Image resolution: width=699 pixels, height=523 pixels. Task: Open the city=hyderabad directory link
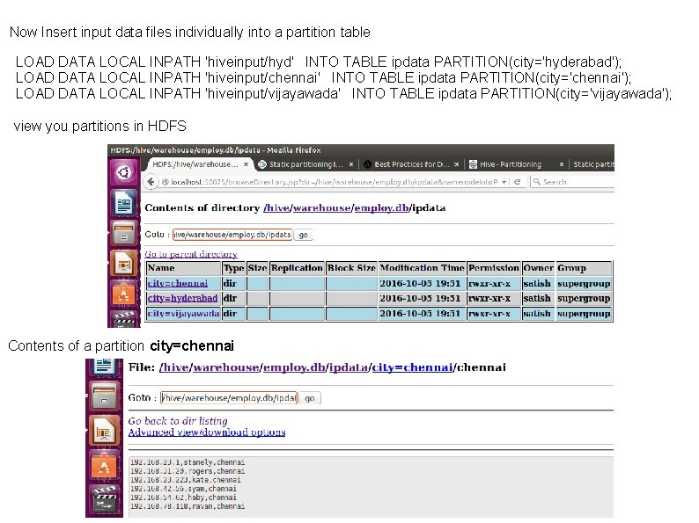[x=182, y=298]
